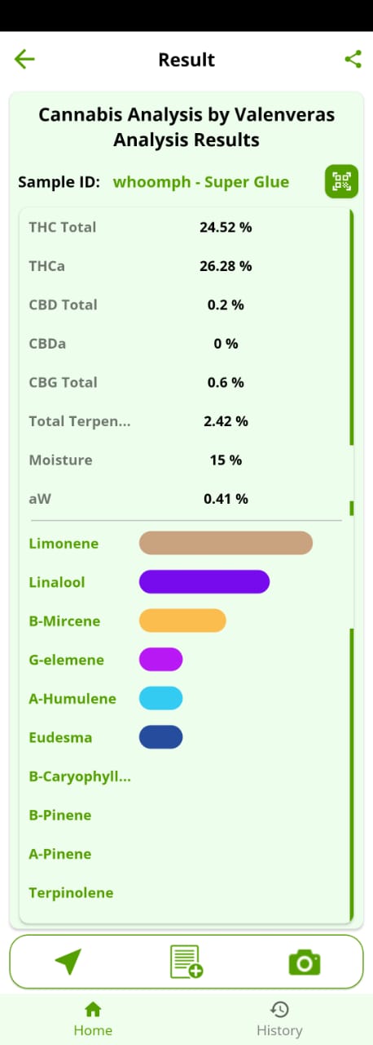Open the QR code scanner icon
This screenshot has width=373, height=1045.
click(341, 181)
